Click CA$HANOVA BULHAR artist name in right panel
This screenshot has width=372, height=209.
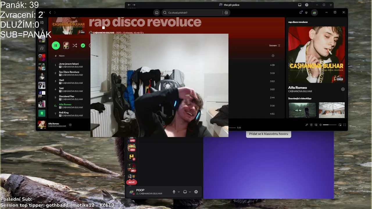tap(300, 91)
